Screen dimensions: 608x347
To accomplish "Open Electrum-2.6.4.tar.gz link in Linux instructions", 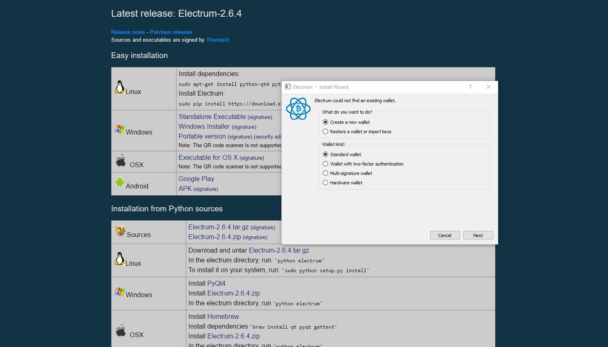I will (x=279, y=250).
